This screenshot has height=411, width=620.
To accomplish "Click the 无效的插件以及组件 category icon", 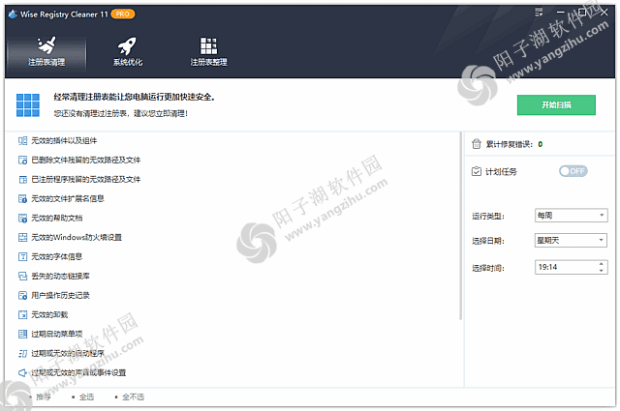I will pos(23,141).
